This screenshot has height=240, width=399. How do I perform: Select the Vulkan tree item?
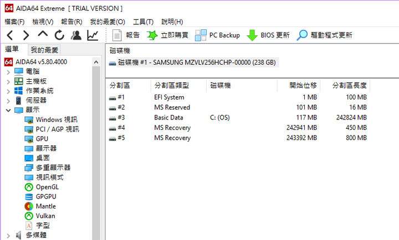pos(45,216)
